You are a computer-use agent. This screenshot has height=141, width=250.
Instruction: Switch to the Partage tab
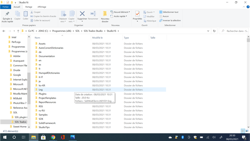[29, 7]
